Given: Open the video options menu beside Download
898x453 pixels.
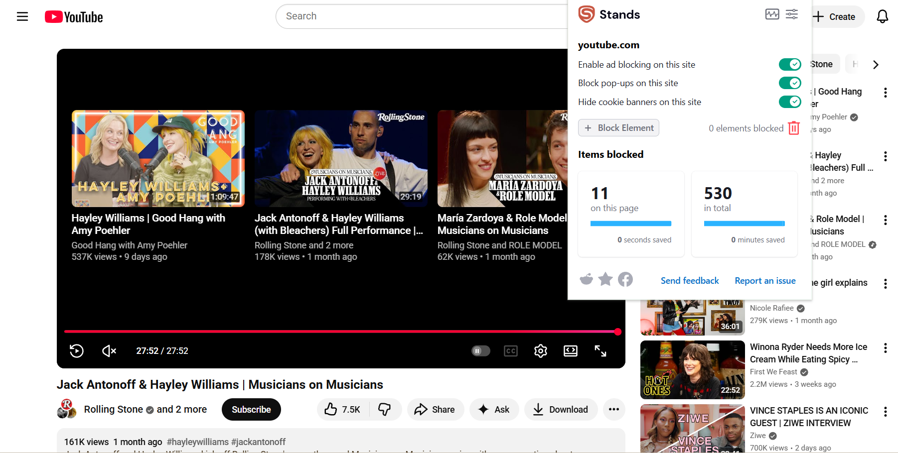Looking at the screenshot, I should [x=613, y=409].
